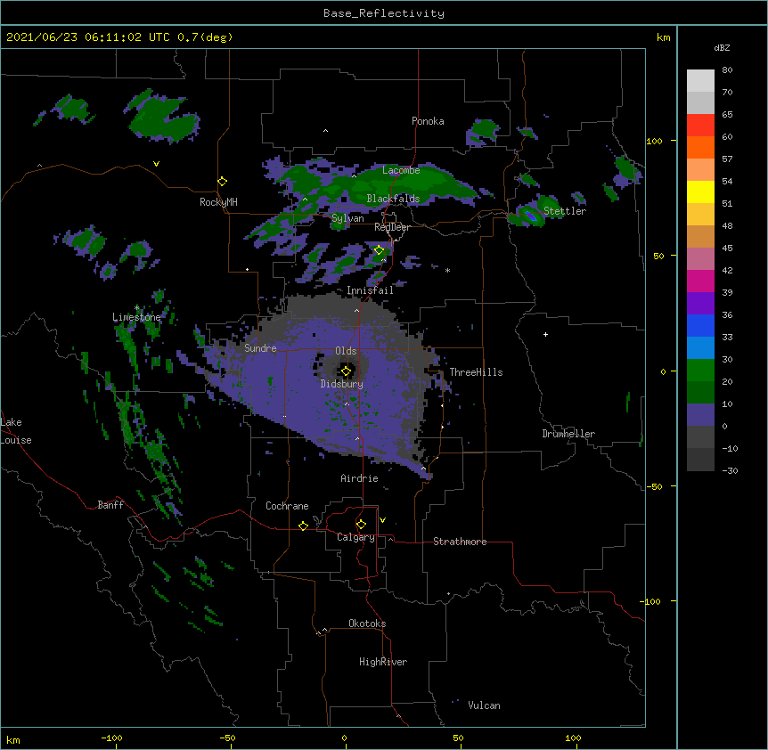The image size is (768, 750).
Task: Select the dBZ legend heading
Action: pyautogui.click(x=722, y=47)
